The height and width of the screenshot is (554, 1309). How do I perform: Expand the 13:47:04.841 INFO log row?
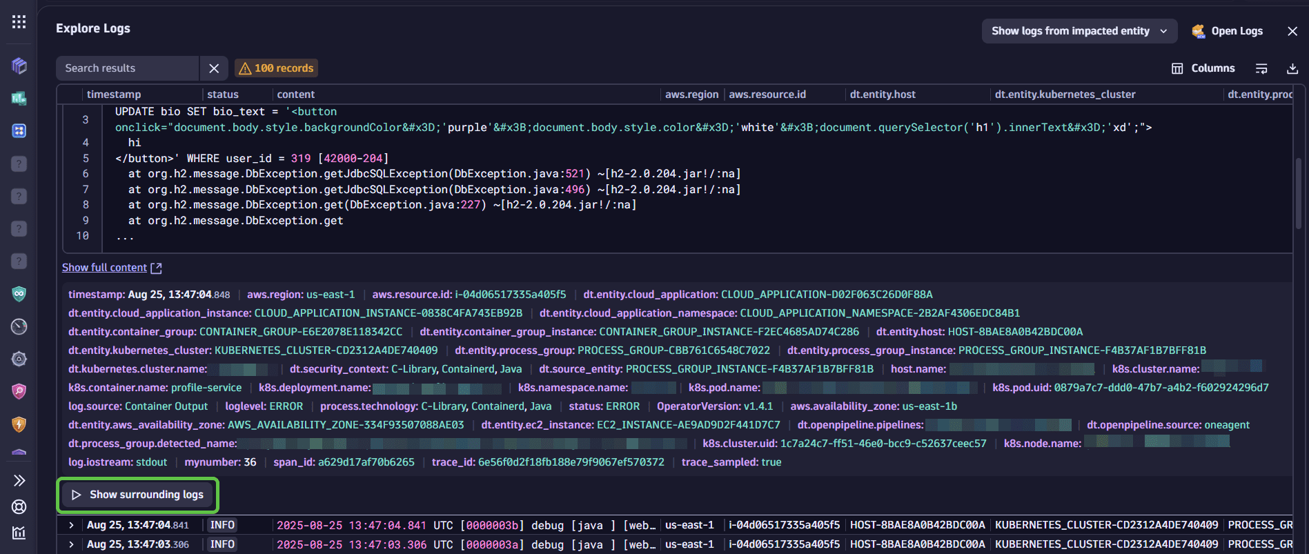tap(71, 525)
